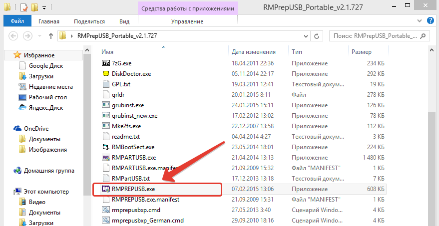
Task: Open Google Диск in favorites
Action: coord(46,66)
